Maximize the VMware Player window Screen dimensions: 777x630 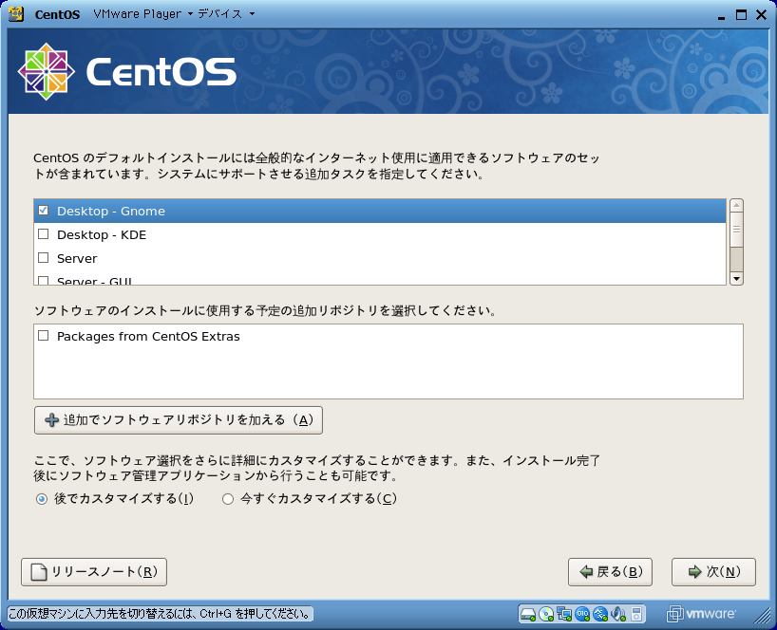tap(741, 15)
